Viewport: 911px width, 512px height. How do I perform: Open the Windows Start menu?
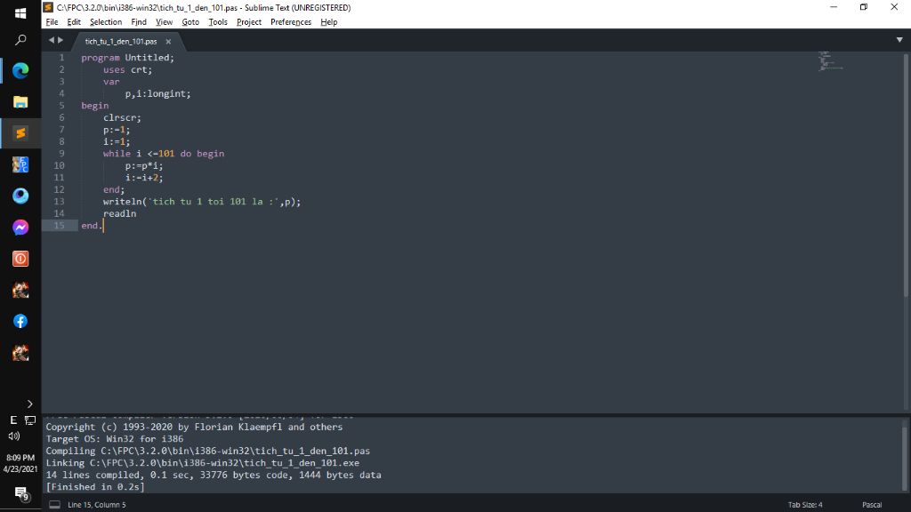coord(20,12)
